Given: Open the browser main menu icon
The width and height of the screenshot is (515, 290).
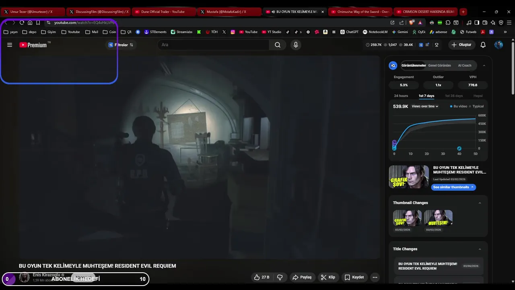Looking at the screenshot, I should (509, 23).
